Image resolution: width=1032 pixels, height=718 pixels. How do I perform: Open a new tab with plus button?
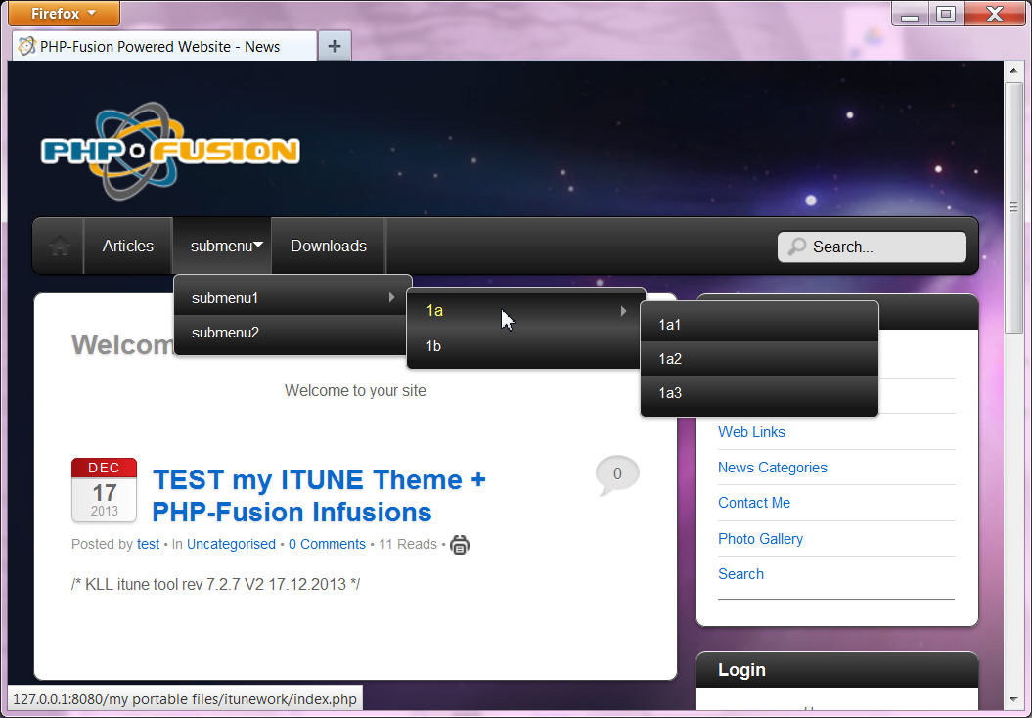pos(335,46)
